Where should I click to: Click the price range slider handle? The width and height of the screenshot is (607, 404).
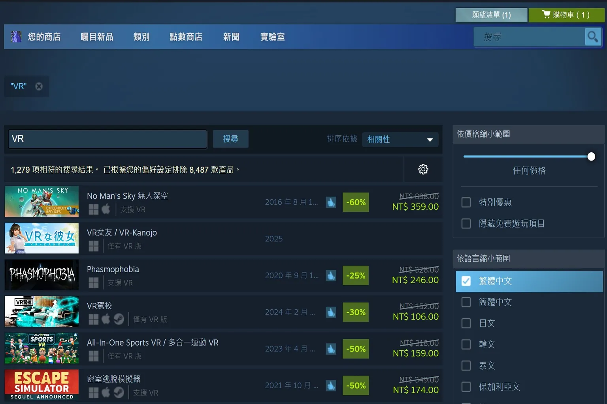591,157
